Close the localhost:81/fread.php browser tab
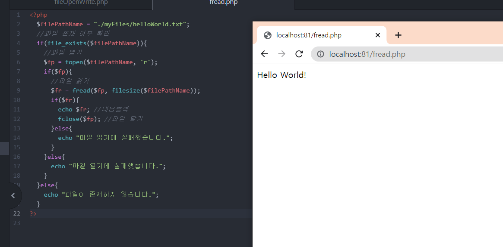This screenshot has height=247, width=503. [x=377, y=35]
